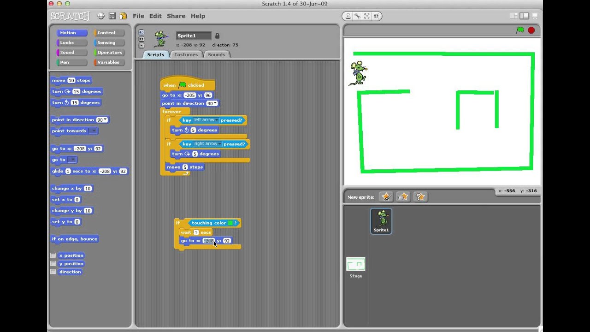
Task: Check the x position reporter checkbox
Action: click(53, 255)
